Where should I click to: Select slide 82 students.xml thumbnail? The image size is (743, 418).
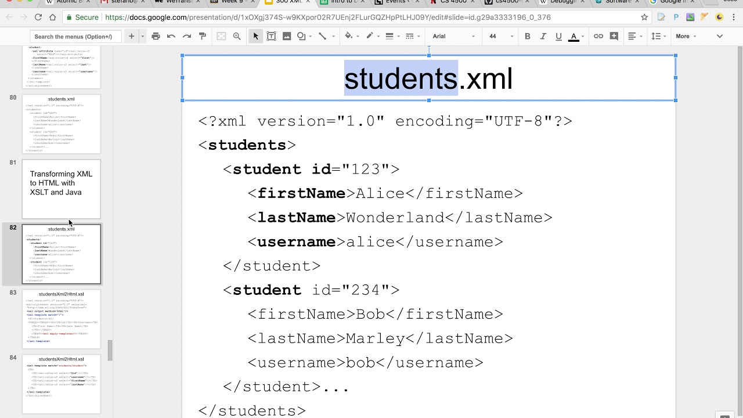point(62,254)
